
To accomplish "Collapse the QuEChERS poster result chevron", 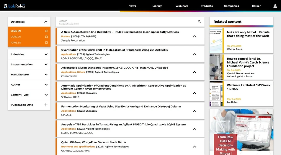I will [x=195, y=36].
